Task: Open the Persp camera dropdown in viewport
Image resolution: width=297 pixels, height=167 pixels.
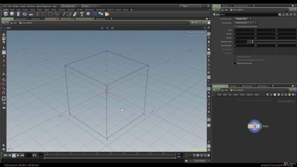Action: [191, 32]
